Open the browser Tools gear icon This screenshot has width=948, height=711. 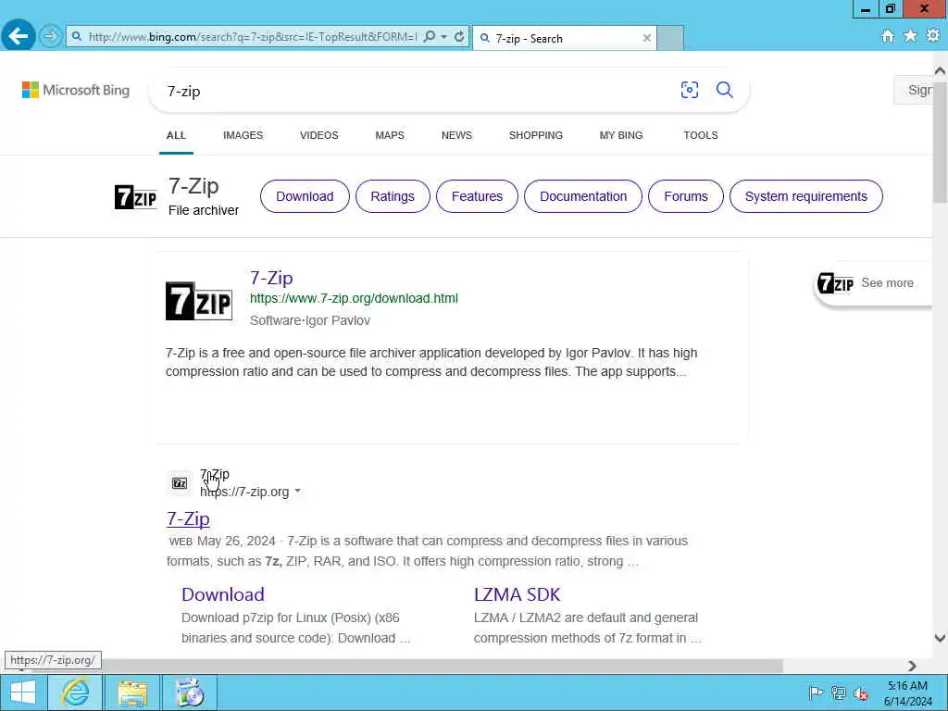point(933,36)
